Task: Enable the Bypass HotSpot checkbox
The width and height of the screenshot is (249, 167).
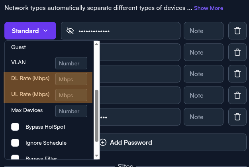Action: (15, 127)
